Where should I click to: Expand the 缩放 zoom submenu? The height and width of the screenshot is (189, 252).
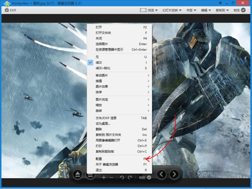119,105
